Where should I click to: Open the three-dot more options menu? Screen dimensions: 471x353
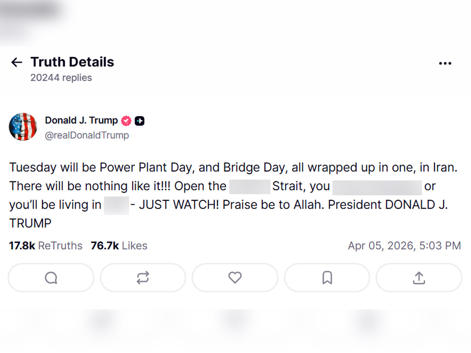coord(445,64)
